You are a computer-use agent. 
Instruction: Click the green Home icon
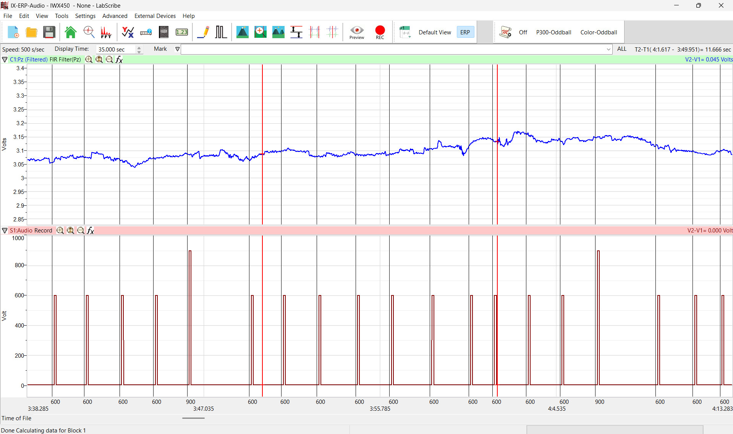click(71, 32)
